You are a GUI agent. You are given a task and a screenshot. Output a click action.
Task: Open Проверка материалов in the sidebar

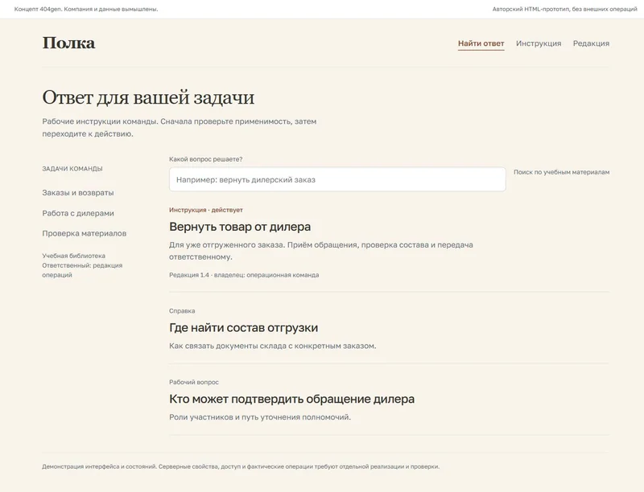coord(85,233)
